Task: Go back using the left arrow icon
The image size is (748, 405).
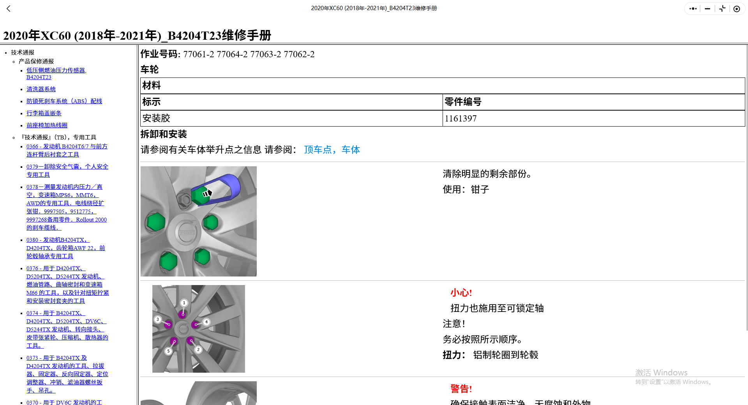Action: (9, 9)
